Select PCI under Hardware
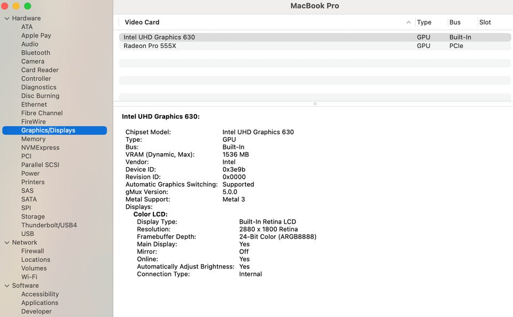Screen dimensions: 513x317 click(x=26, y=156)
